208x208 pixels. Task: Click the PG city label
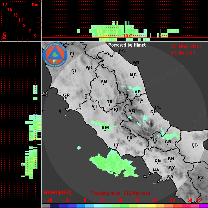click(x=104, y=81)
